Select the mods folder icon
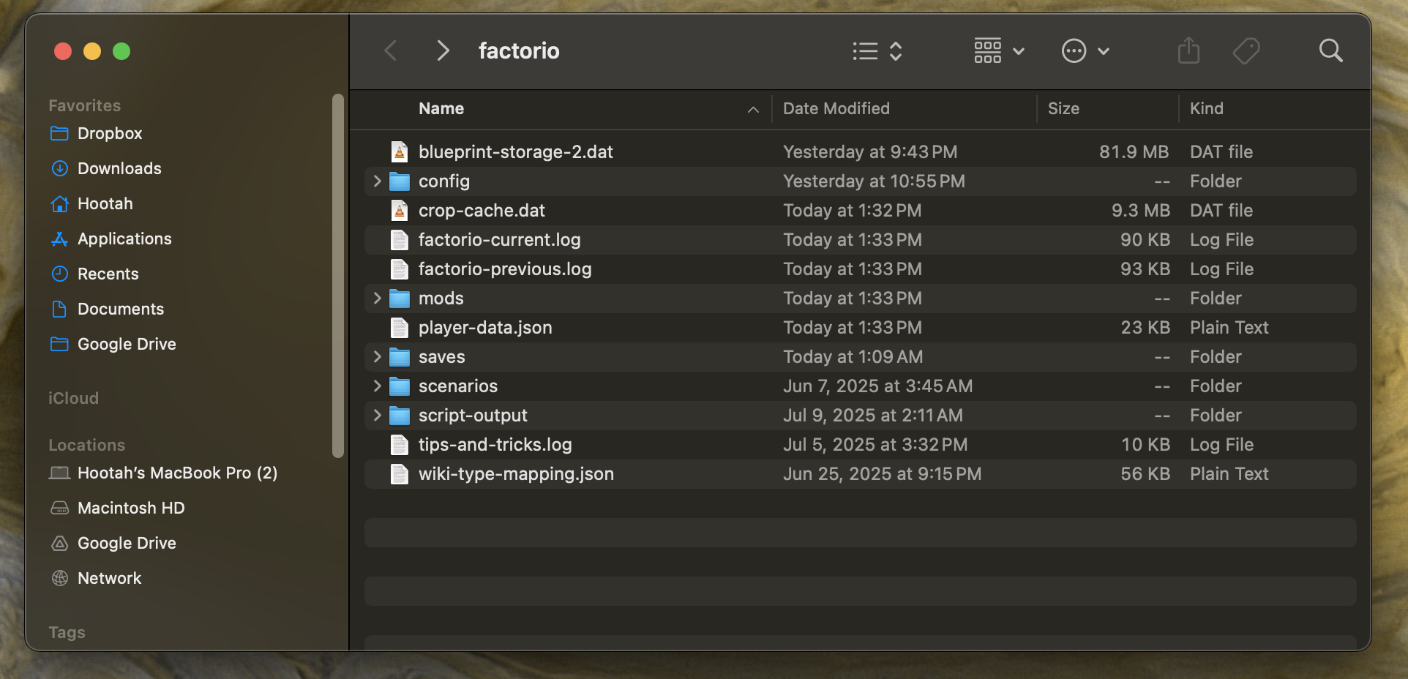Viewport: 1408px width, 679px height. [400, 298]
